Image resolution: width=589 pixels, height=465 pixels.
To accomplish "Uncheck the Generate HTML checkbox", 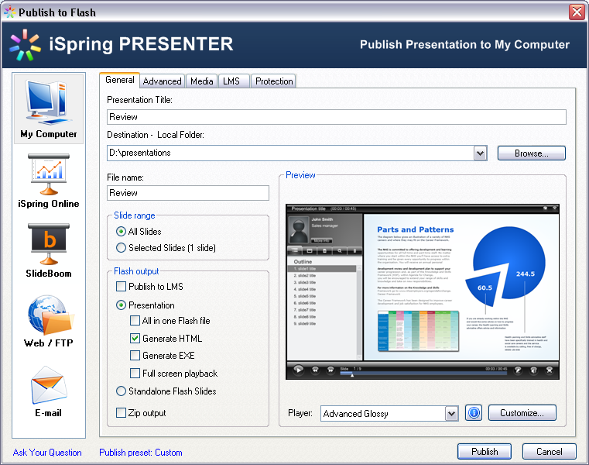I will [x=135, y=338].
